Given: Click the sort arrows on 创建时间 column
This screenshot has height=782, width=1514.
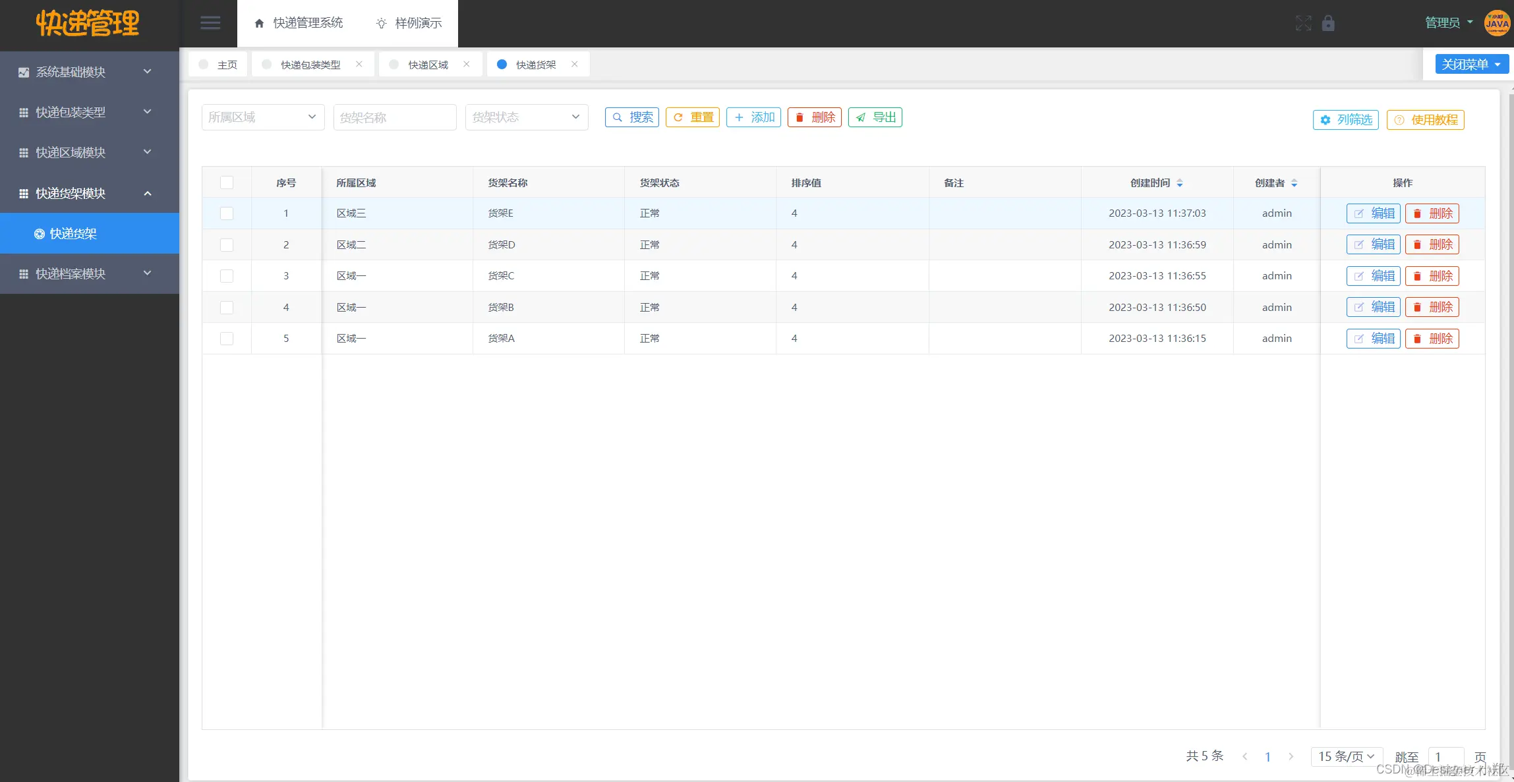Looking at the screenshot, I should click(x=1180, y=183).
